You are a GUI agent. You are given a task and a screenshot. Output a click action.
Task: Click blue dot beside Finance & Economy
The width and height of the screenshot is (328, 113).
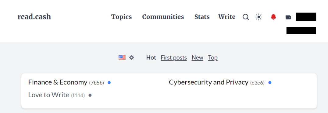(x=109, y=83)
